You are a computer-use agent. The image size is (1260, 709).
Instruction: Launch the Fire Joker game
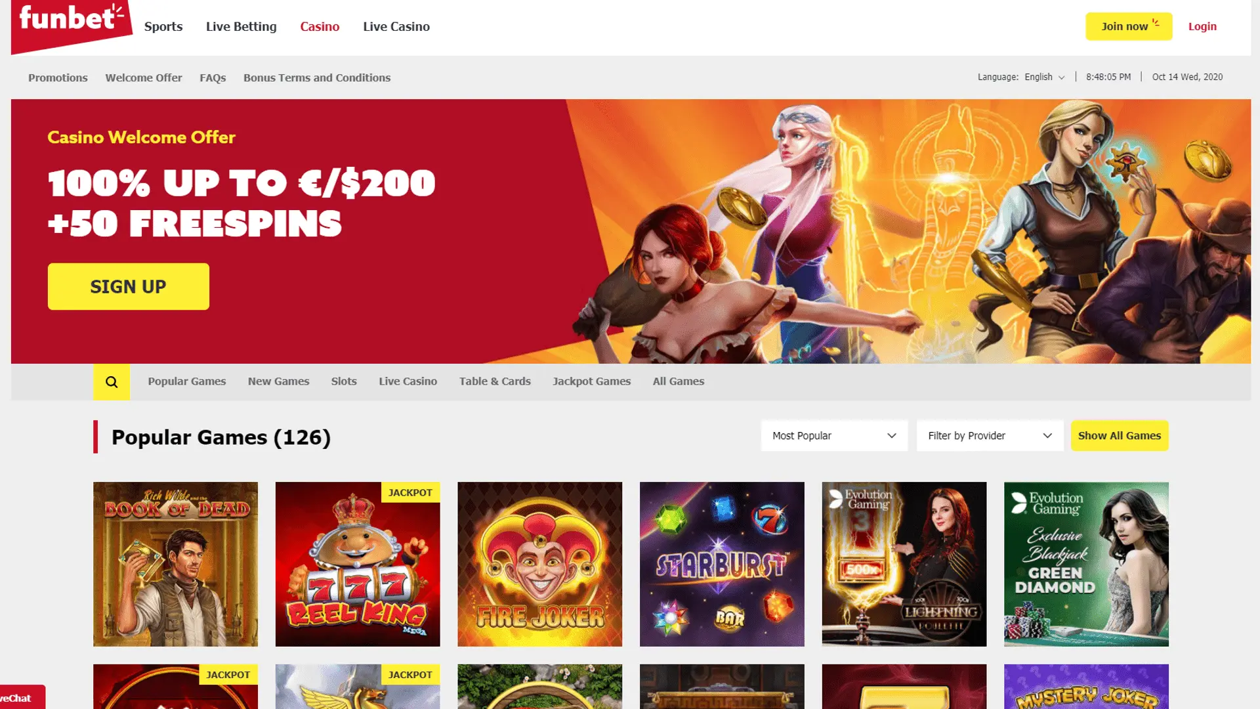[539, 564]
